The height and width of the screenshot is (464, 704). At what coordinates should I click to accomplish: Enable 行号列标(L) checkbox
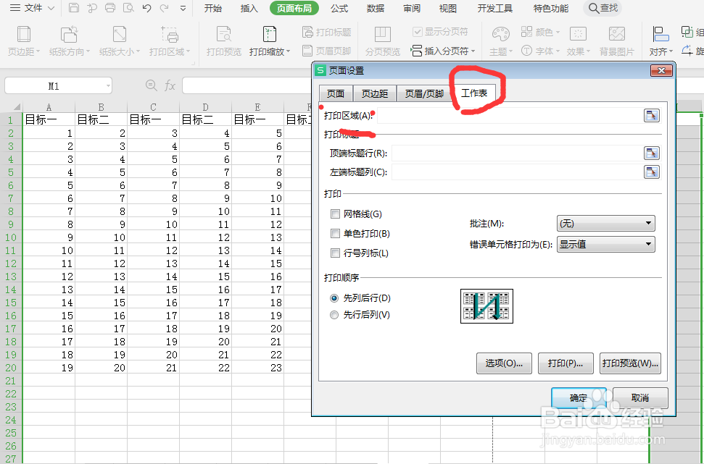pyautogui.click(x=335, y=253)
